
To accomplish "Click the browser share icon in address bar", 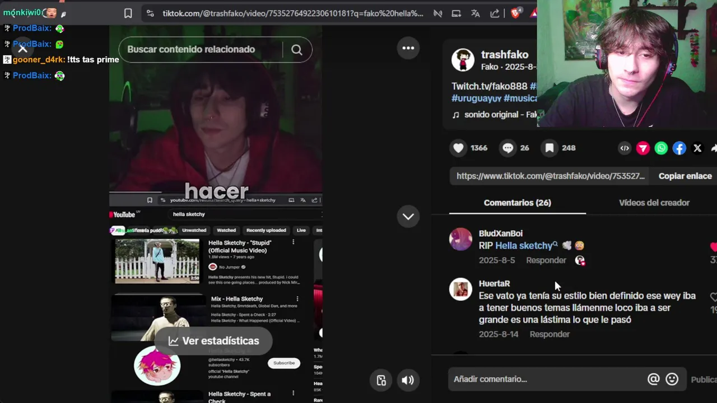I will point(495,13).
